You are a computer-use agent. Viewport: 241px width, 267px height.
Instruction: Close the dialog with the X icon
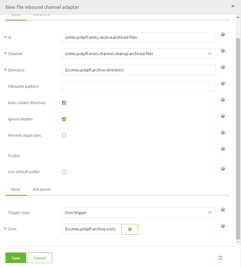233,6
